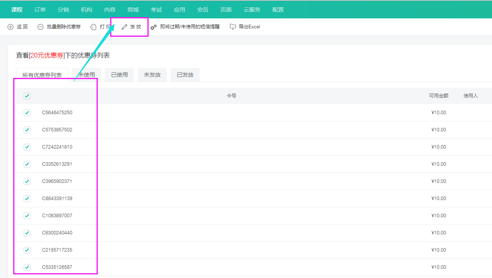492x278 pixels.
Task: Open the 已发放 tab
Action: click(185, 75)
